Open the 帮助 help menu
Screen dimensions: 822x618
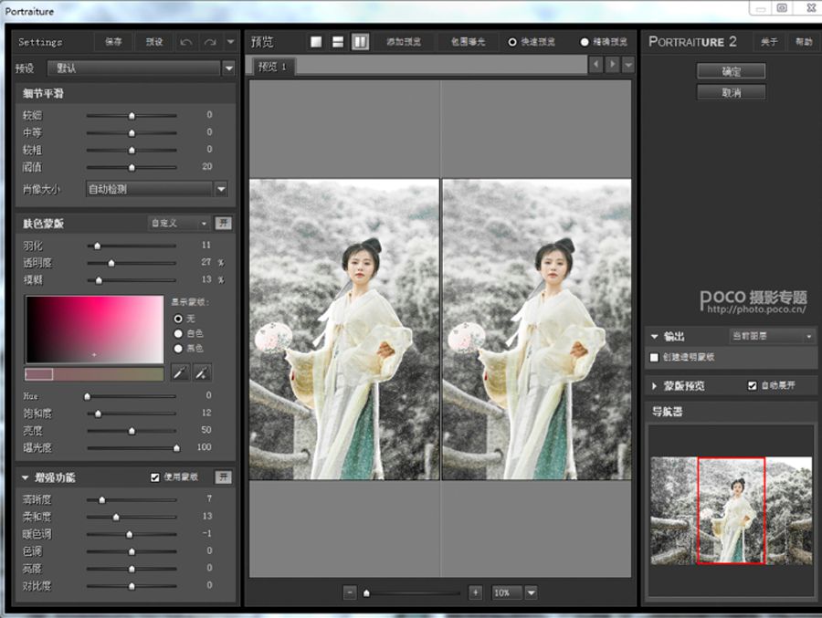coord(804,42)
